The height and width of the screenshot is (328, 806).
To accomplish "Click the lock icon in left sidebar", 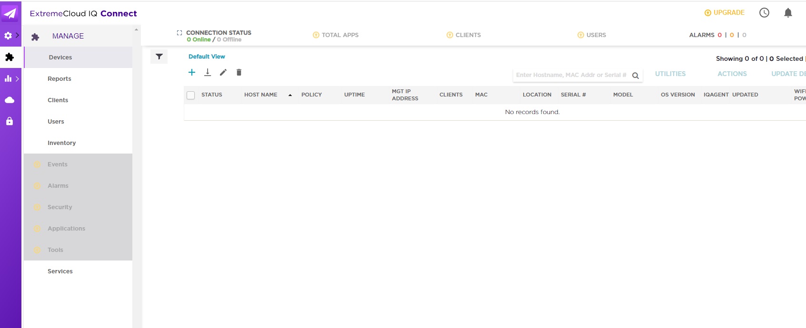I will (x=10, y=121).
